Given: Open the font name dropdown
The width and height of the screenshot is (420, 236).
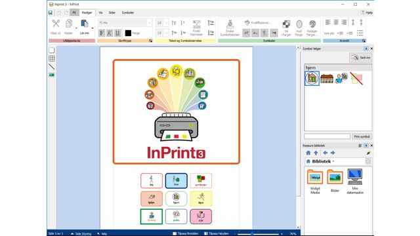Looking at the screenshot, I should point(149,23).
